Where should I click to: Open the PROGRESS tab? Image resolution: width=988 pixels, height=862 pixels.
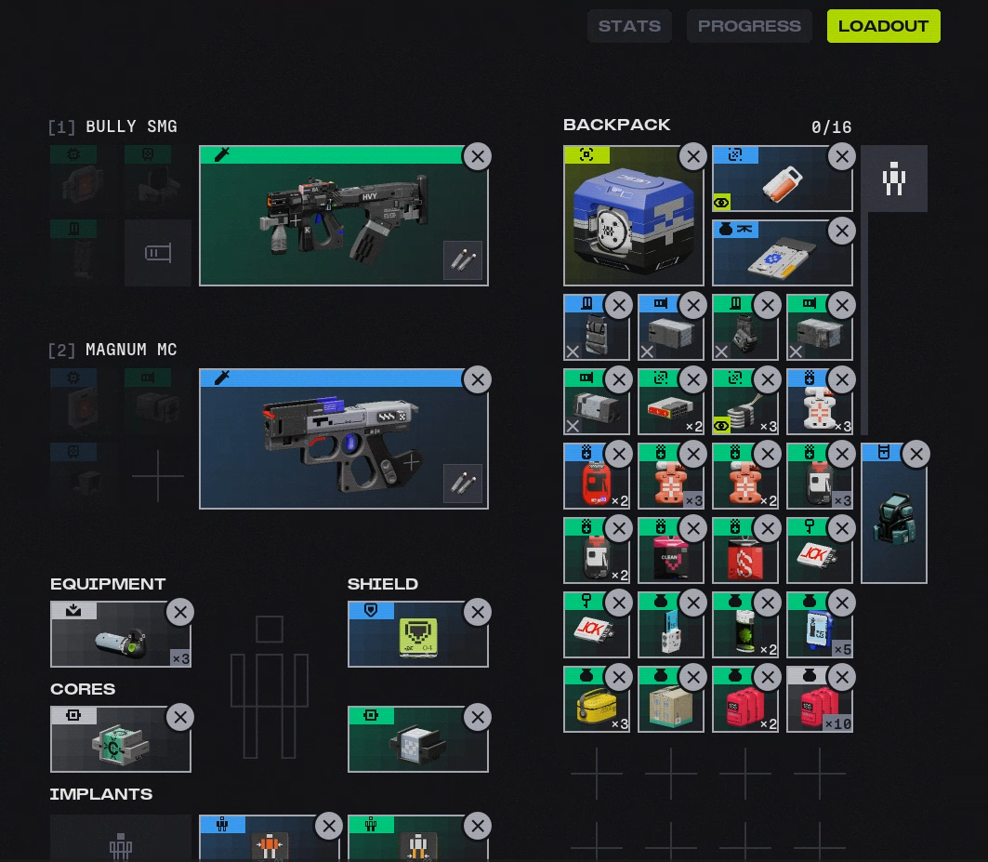click(749, 26)
